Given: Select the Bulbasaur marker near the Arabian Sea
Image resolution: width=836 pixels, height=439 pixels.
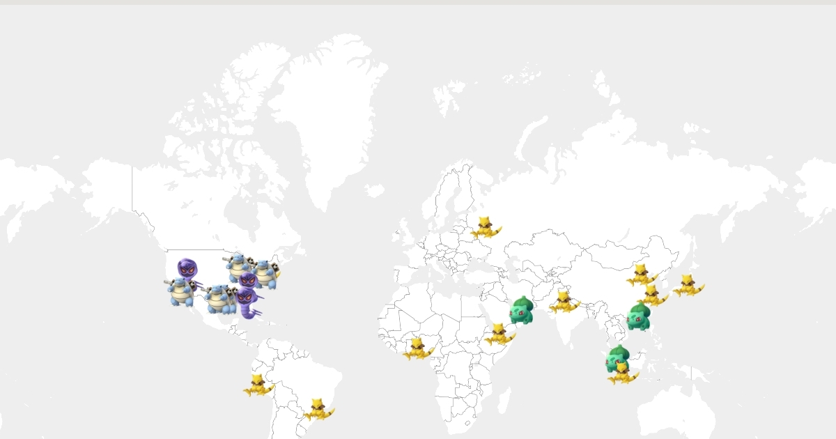Looking at the screenshot, I should coord(521,311).
